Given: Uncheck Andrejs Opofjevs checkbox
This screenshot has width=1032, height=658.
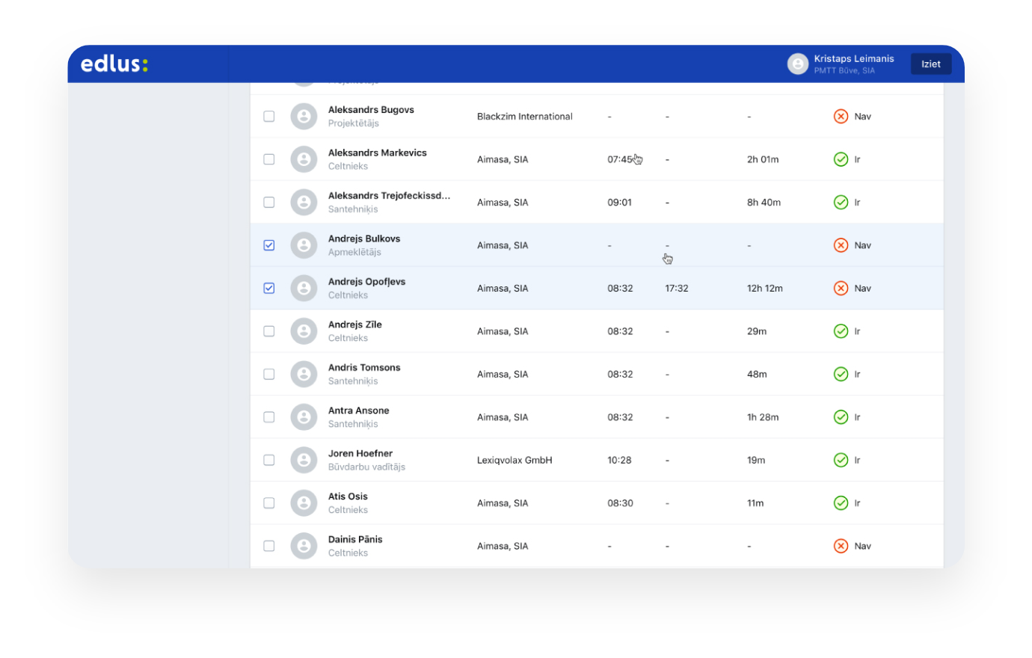Looking at the screenshot, I should tap(269, 289).
